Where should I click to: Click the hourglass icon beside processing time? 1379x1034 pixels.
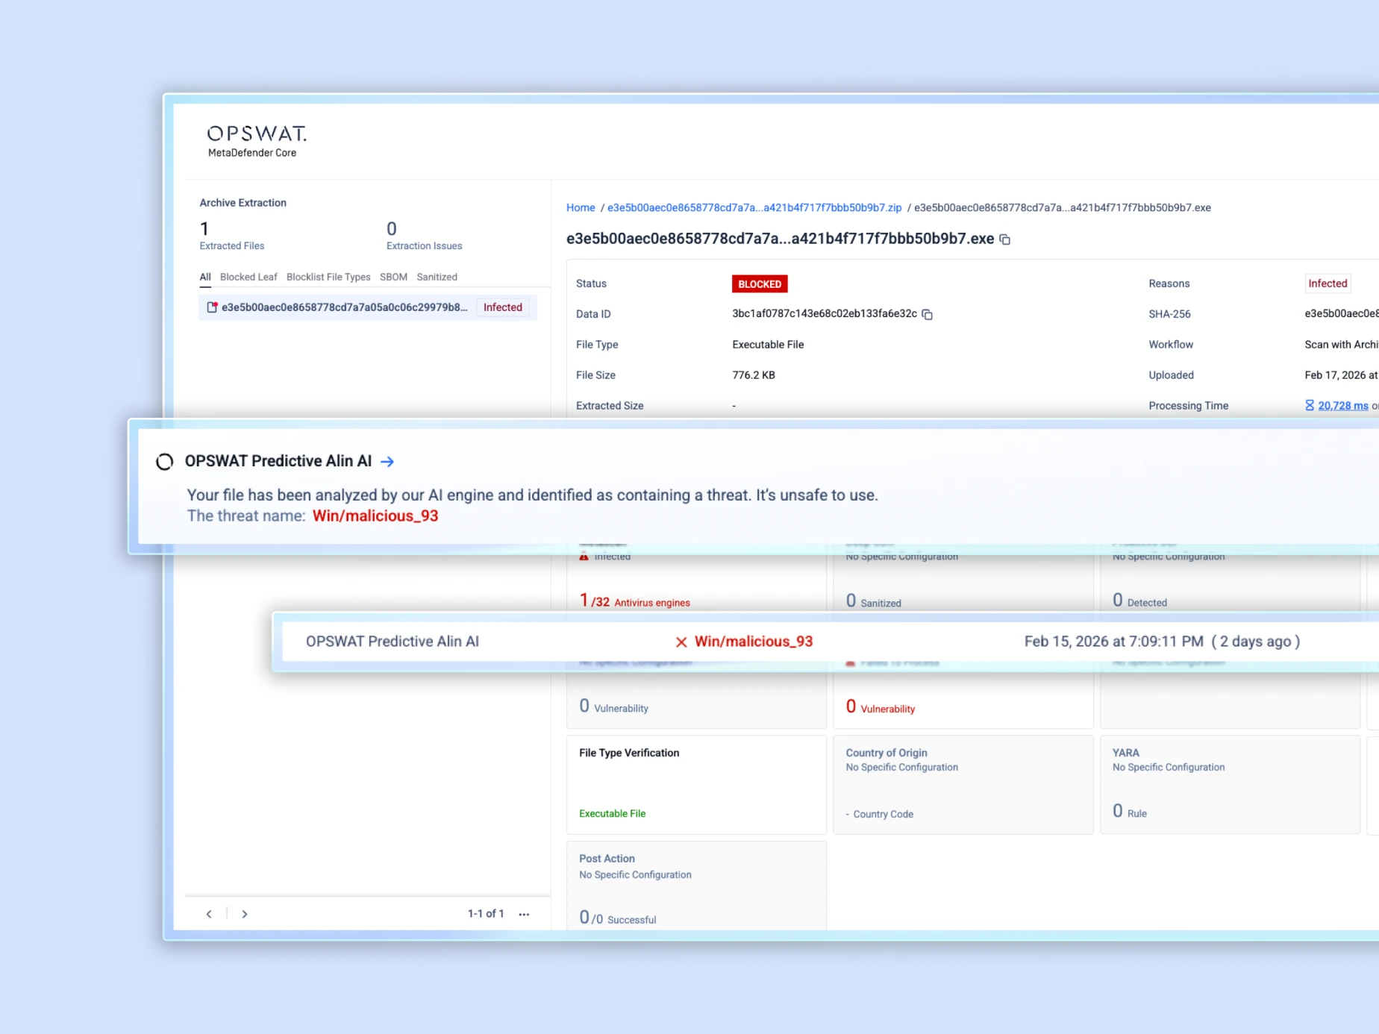(x=1309, y=405)
